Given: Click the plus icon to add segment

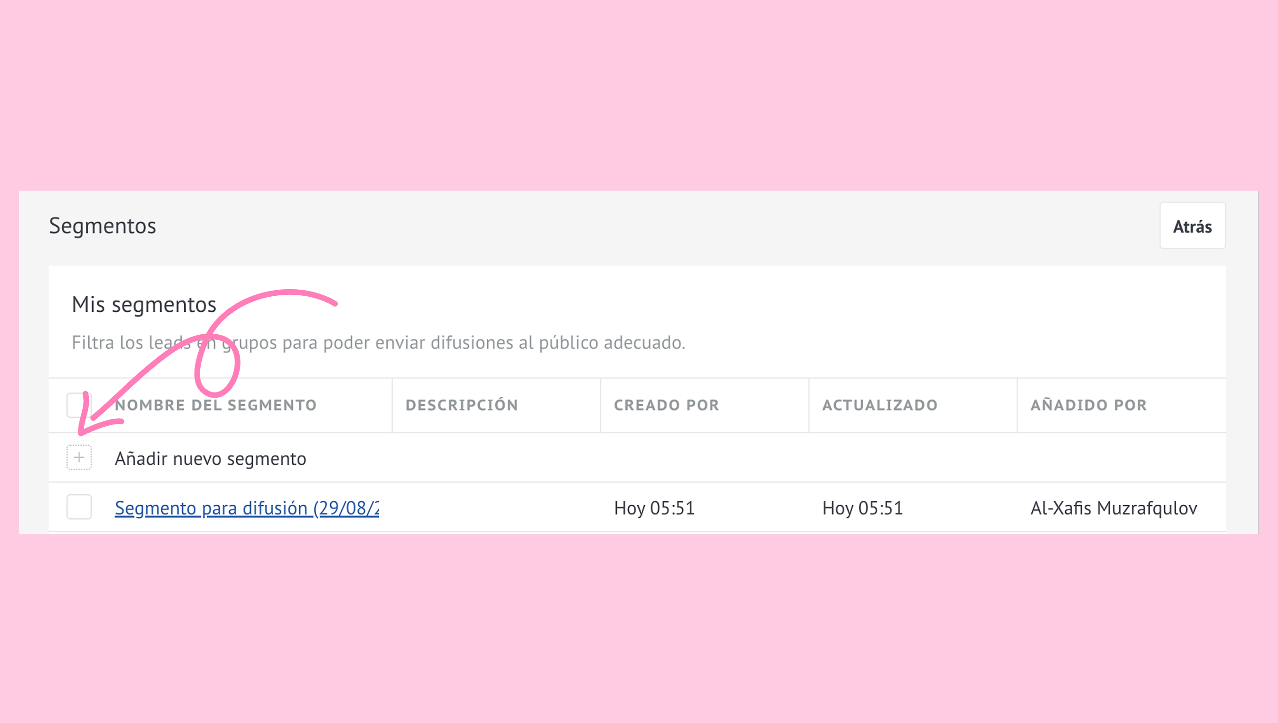Looking at the screenshot, I should point(79,457).
